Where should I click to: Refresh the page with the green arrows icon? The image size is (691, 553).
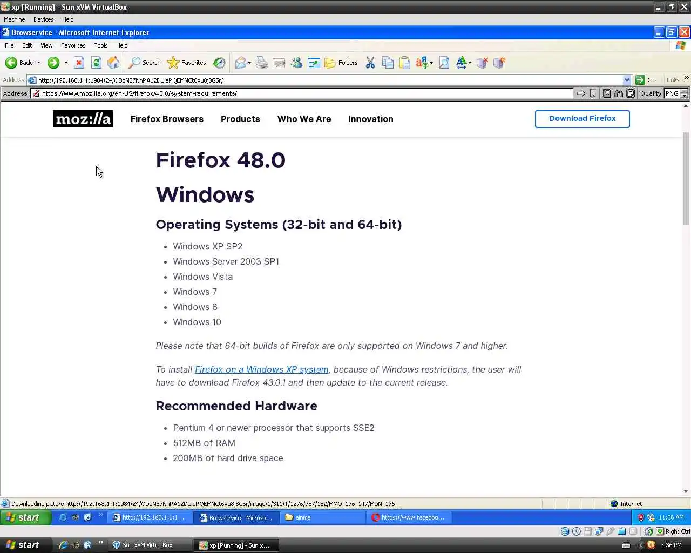(x=96, y=63)
